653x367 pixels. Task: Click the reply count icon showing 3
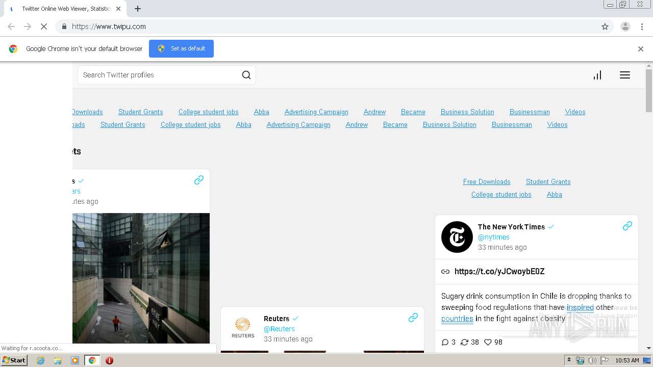(445, 342)
